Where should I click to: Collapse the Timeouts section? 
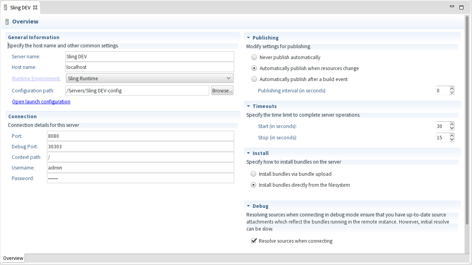(x=248, y=106)
